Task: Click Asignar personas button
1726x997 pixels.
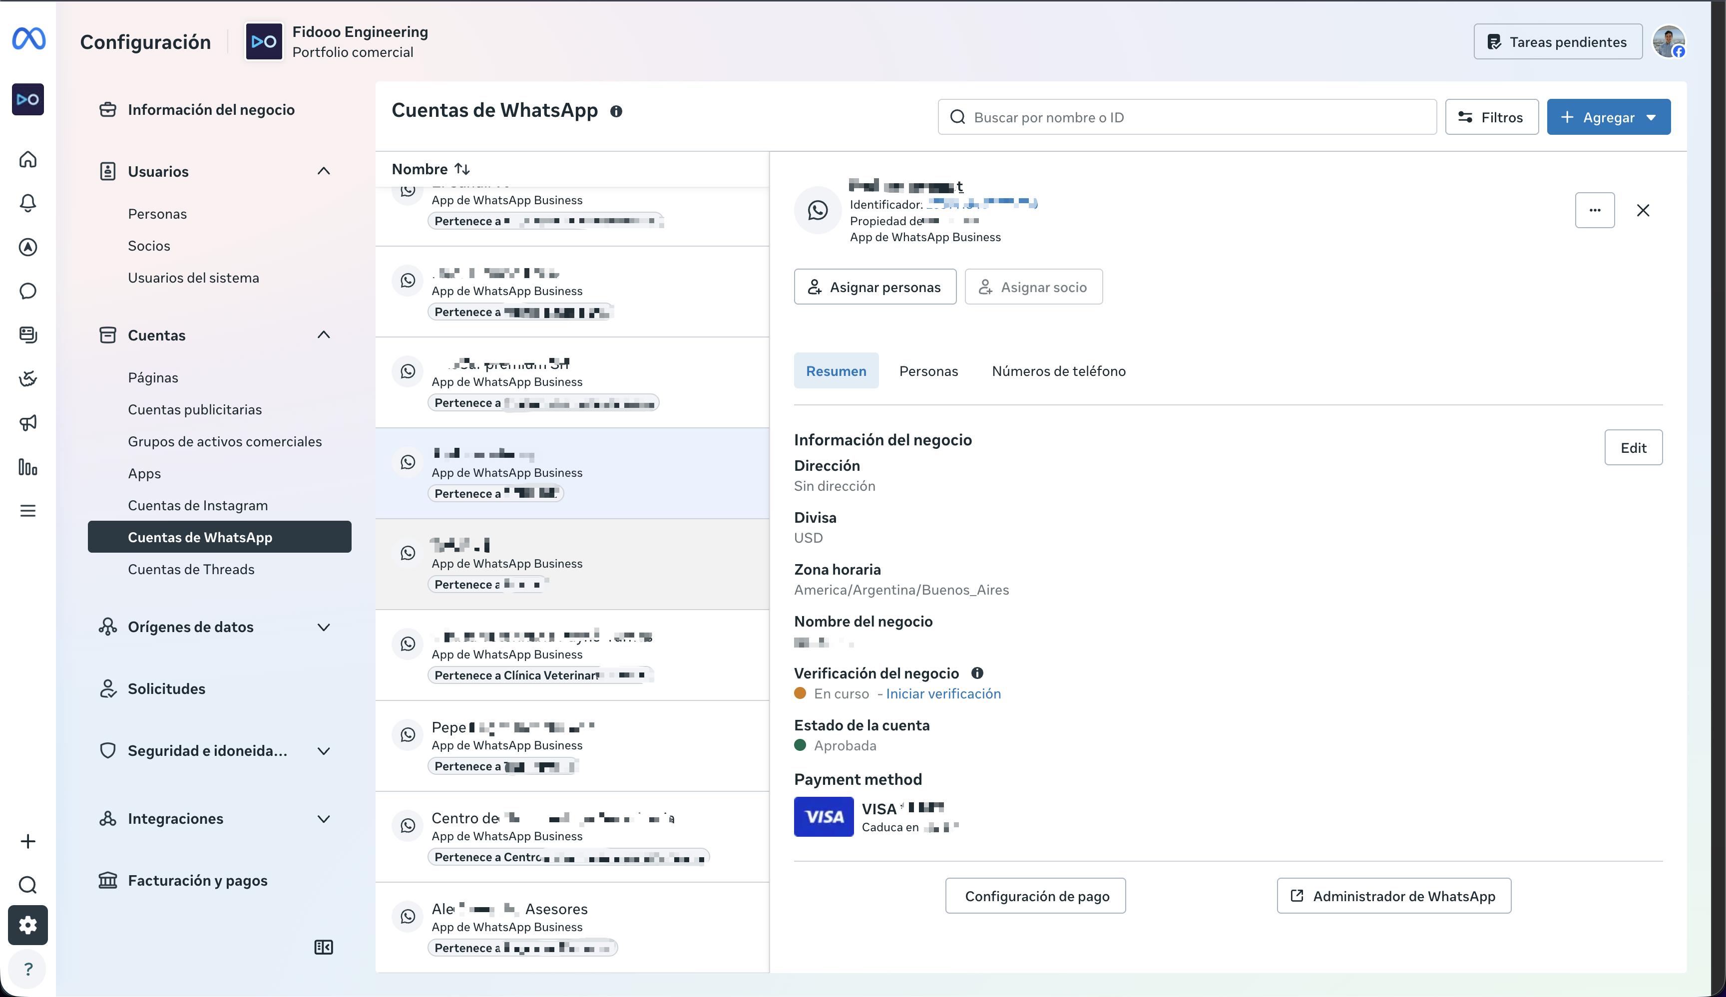Action: (874, 287)
